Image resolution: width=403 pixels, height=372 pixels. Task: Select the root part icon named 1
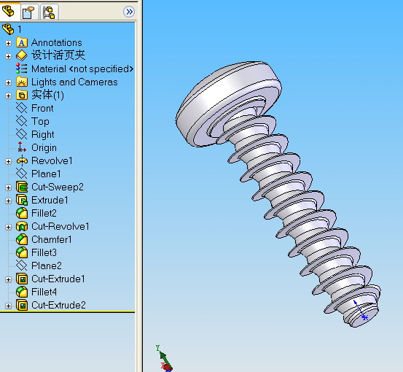point(8,29)
